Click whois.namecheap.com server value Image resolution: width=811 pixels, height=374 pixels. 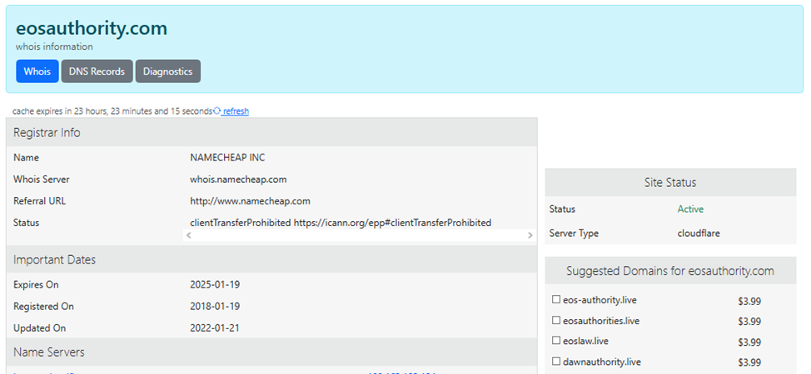238,180
